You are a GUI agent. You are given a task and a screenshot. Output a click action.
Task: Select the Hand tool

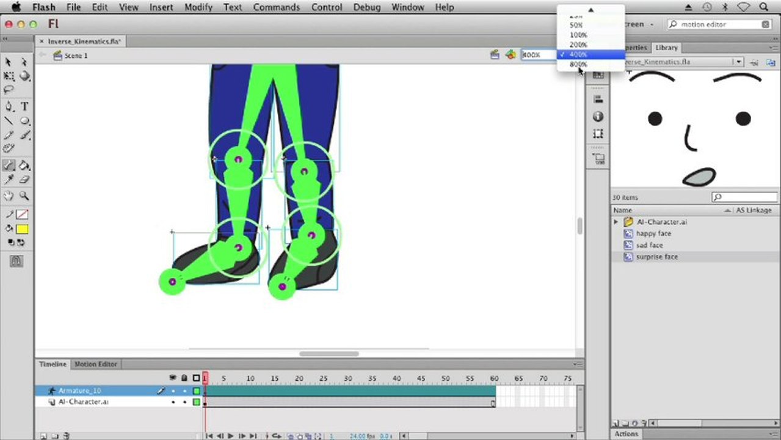pyautogui.click(x=9, y=196)
